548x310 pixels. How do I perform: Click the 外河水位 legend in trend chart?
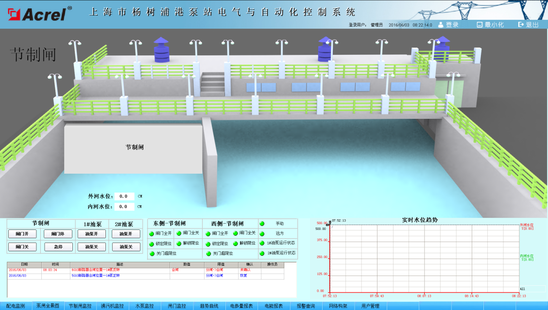click(x=527, y=227)
